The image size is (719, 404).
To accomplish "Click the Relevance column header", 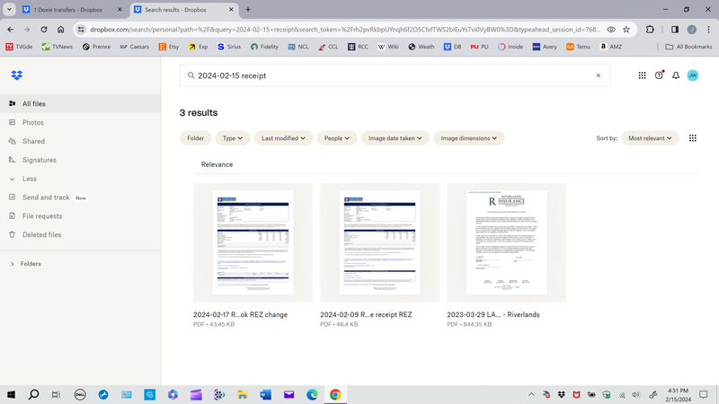I will (217, 164).
